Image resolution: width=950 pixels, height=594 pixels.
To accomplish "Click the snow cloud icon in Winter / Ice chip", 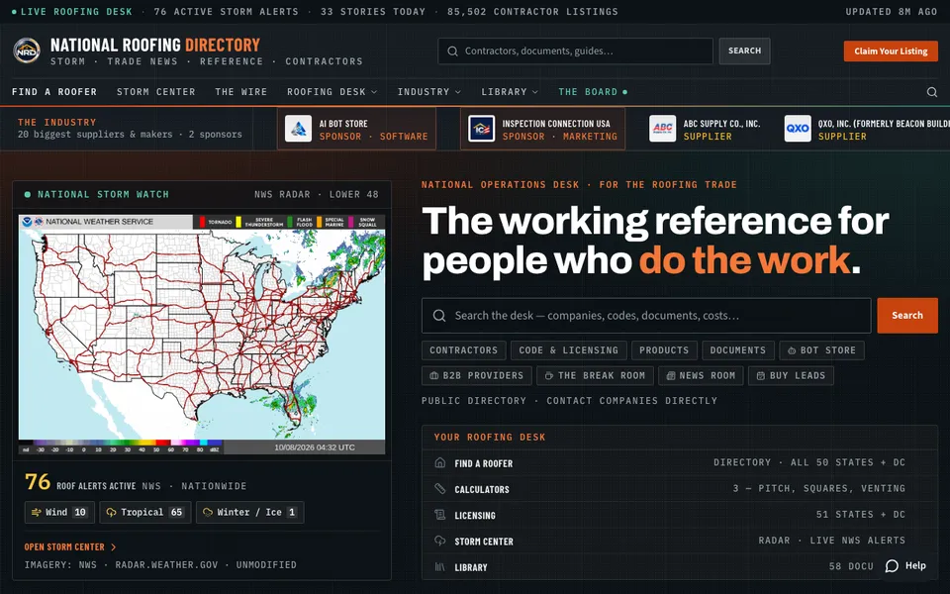I will pyautogui.click(x=207, y=512).
